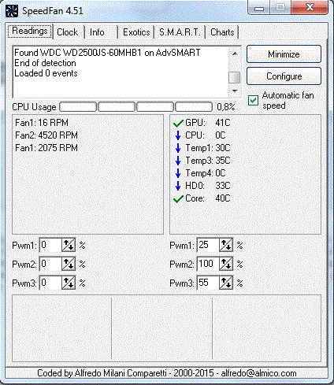Click the 'Fan2: 4520 RPM' reading
The width and height of the screenshot is (334, 385).
pyautogui.click(x=46, y=135)
